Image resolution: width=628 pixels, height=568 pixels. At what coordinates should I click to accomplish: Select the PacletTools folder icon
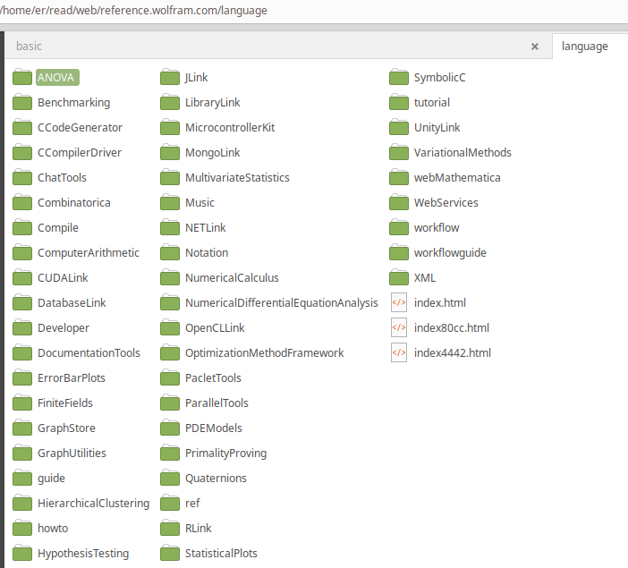pos(170,377)
